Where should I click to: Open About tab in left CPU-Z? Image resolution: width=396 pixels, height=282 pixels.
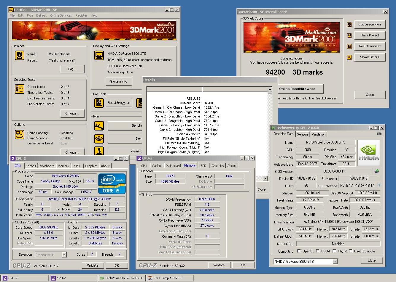(105, 166)
